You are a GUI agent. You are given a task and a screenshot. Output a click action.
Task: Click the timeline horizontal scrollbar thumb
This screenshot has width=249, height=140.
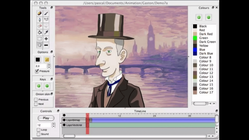(x=69, y=136)
